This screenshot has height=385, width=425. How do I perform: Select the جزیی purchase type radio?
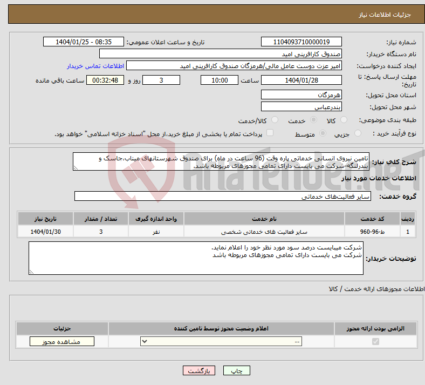pos(358,133)
